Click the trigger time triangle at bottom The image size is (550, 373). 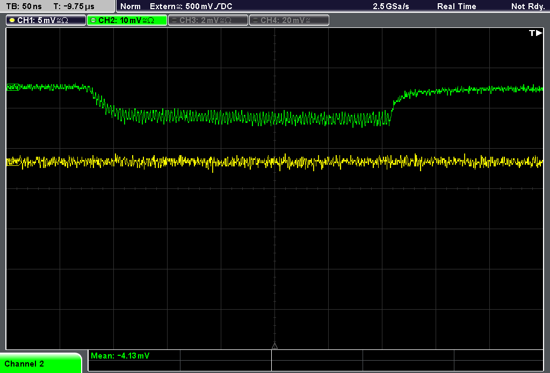[x=274, y=346]
